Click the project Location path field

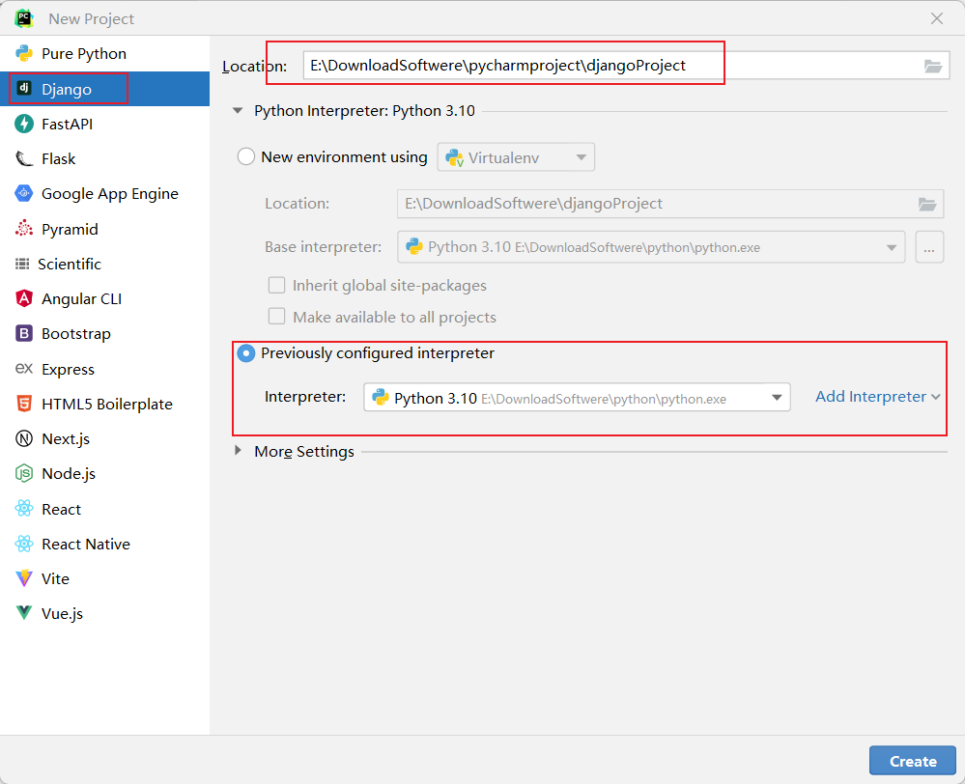click(x=626, y=66)
